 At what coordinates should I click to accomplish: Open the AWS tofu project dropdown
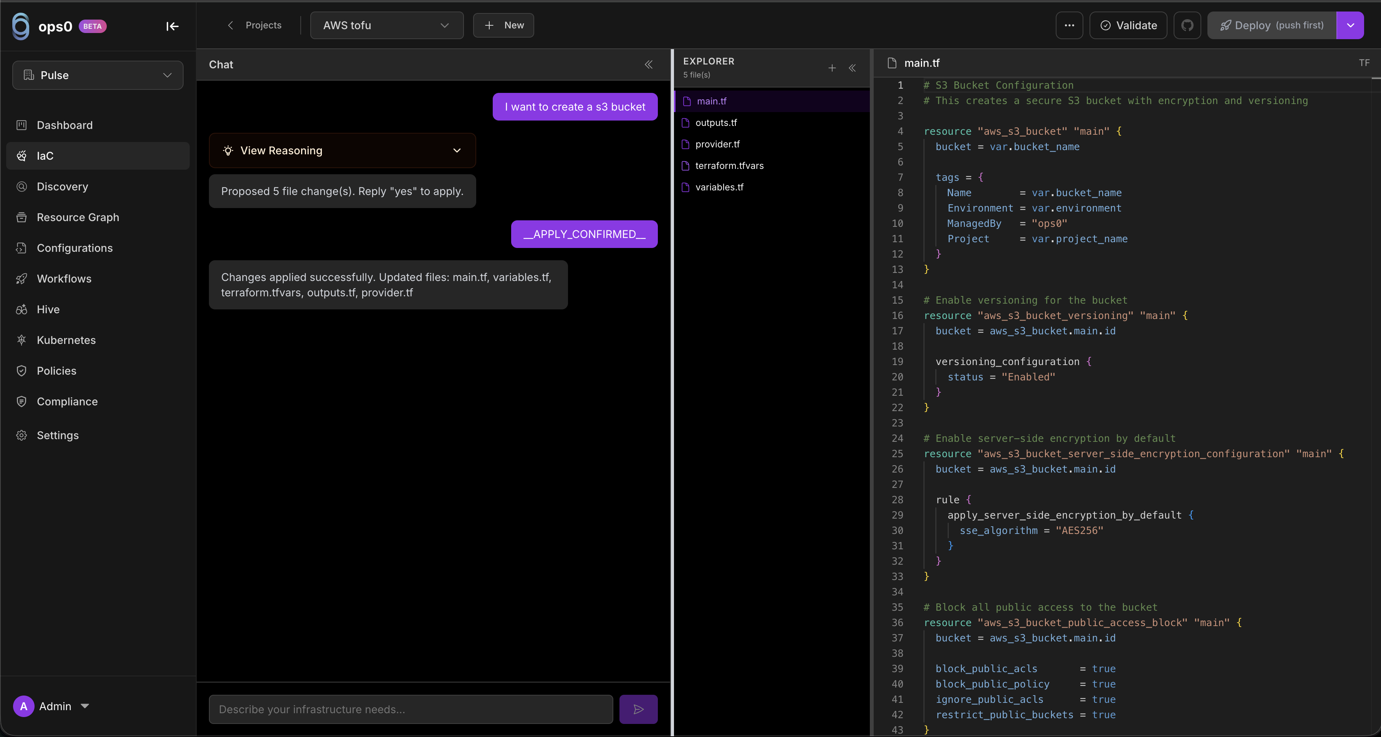[x=386, y=25]
